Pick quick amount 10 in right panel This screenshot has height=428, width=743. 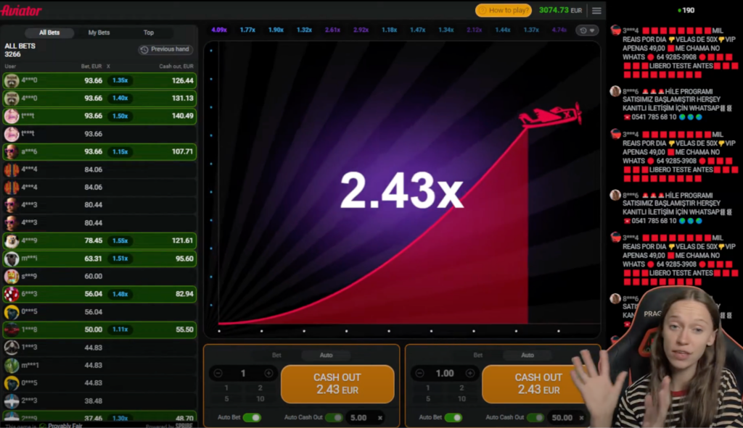click(x=461, y=399)
